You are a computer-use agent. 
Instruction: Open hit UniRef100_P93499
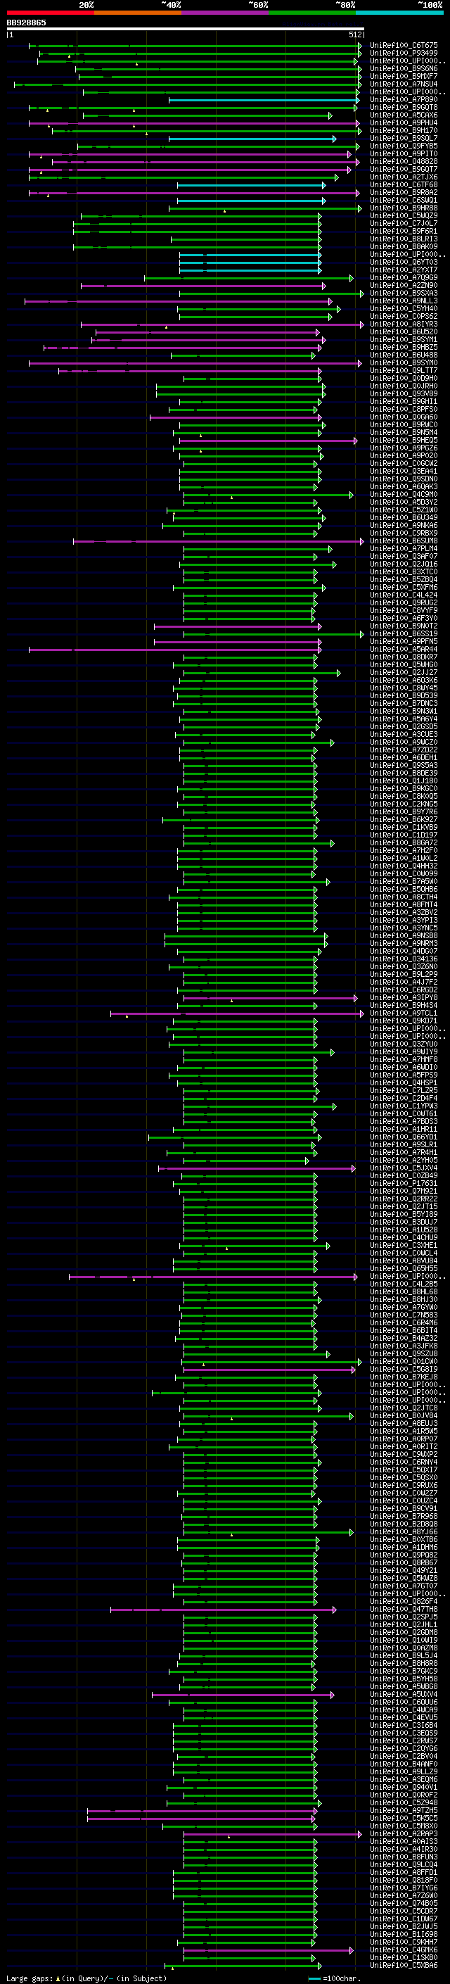click(404, 53)
